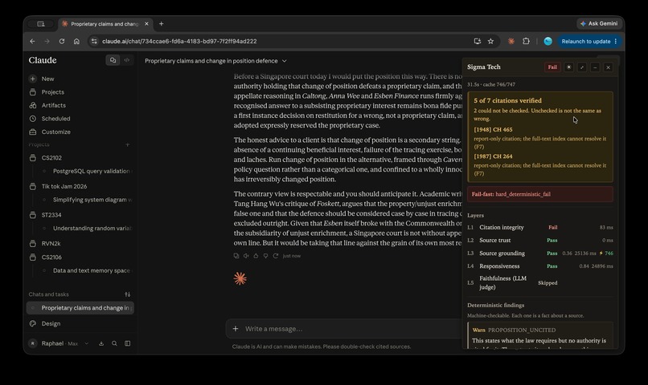Screen dimensions: 648x385
Task: Select the L3 Source grounding layer row
Action: (x=540, y=253)
